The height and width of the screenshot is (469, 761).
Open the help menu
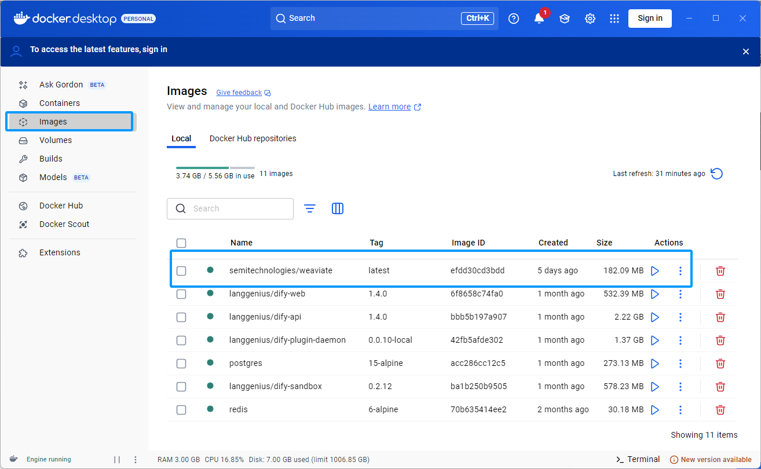(x=513, y=18)
